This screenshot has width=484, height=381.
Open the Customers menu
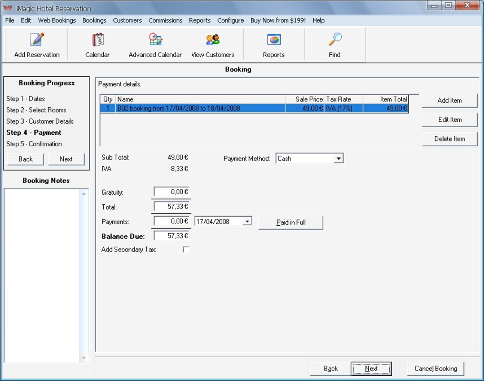(127, 20)
